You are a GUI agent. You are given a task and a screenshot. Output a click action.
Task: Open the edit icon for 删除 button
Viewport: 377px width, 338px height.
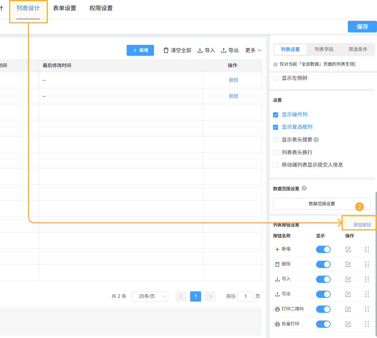[348, 264]
